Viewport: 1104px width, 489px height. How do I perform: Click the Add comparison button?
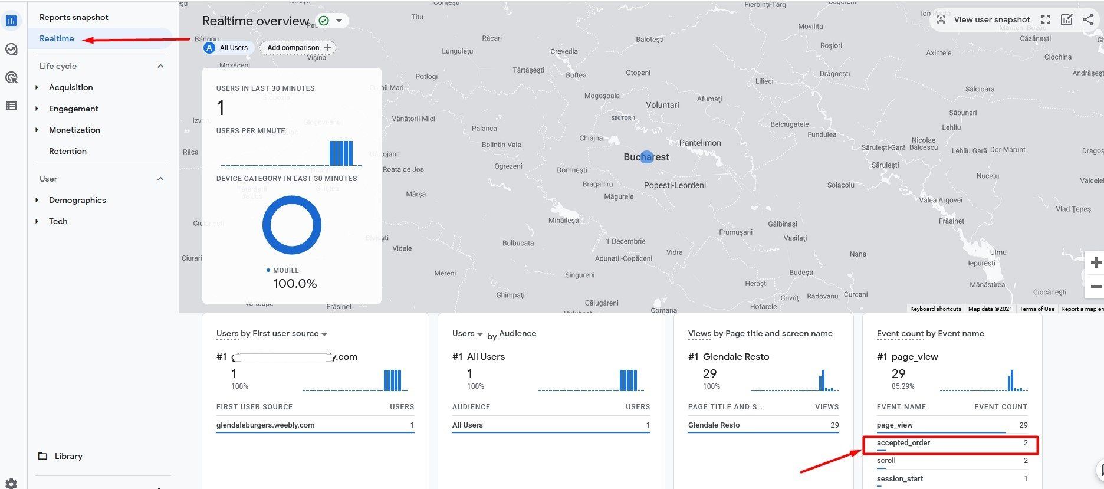[298, 48]
